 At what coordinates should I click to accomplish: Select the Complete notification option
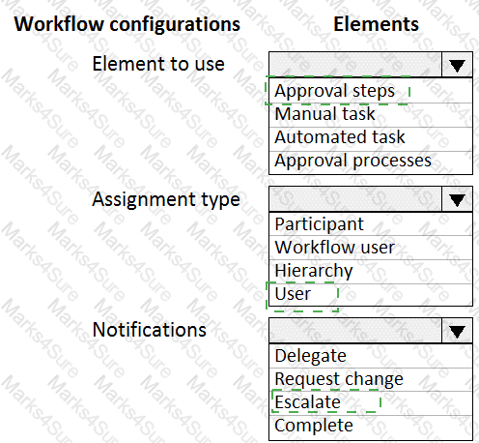(x=371, y=427)
